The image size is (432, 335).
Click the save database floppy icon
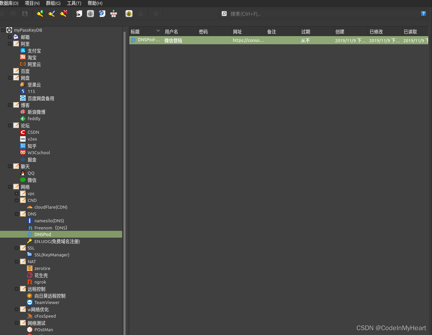[25, 14]
